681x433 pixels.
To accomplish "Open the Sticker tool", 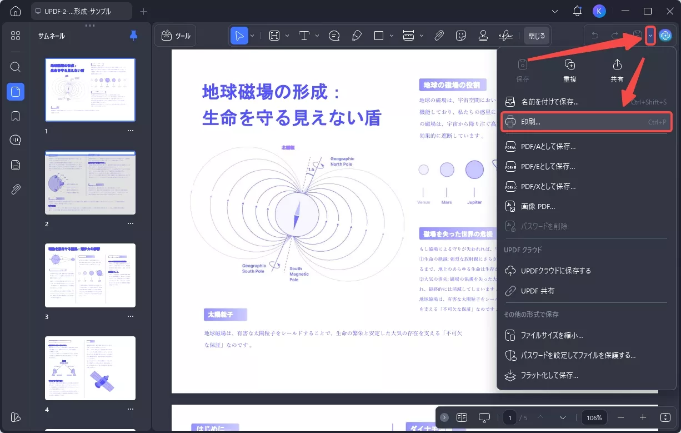I will (461, 35).
